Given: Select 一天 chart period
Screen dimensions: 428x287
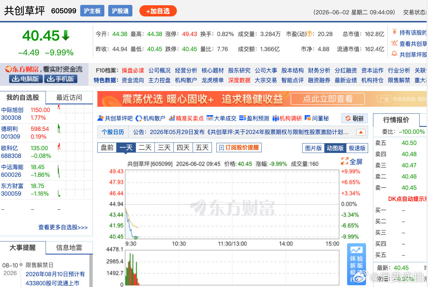Looking at the screenshot, I should [x=126, y=147].
